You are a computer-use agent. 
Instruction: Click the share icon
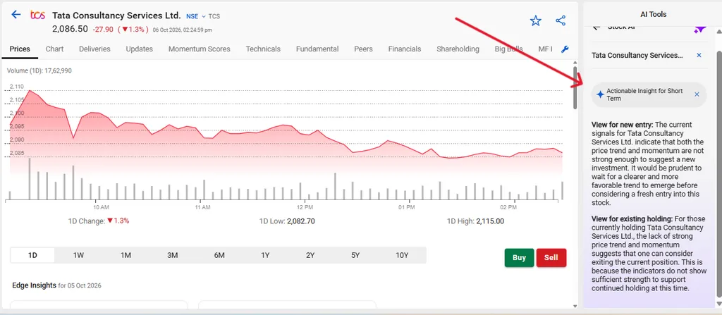pyautogui.click(x=561, y=20)
